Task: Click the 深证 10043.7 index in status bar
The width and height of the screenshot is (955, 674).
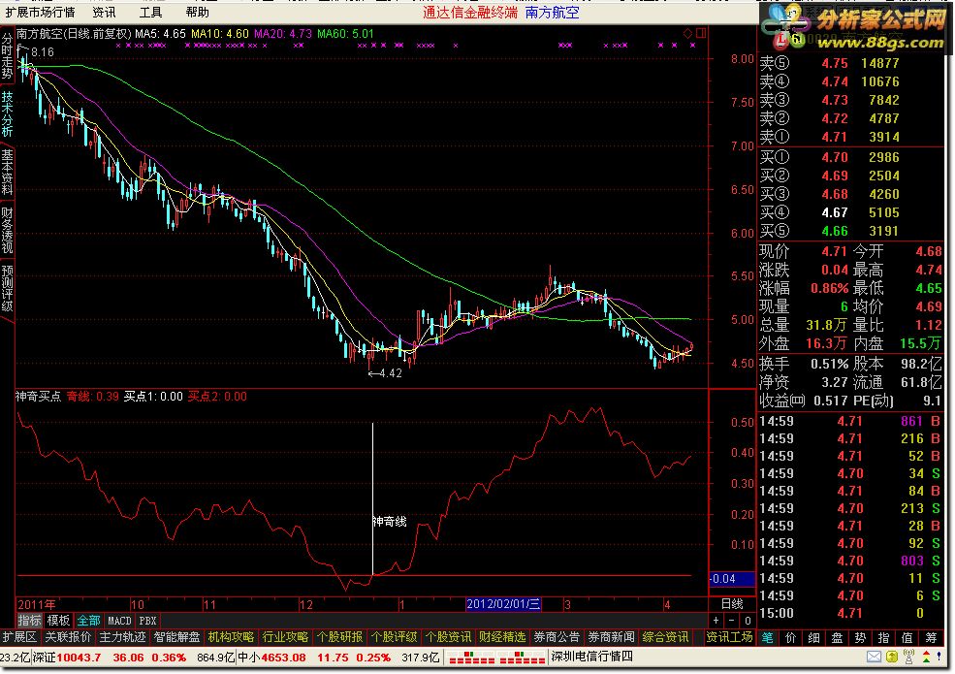Action: click(66, 657)
